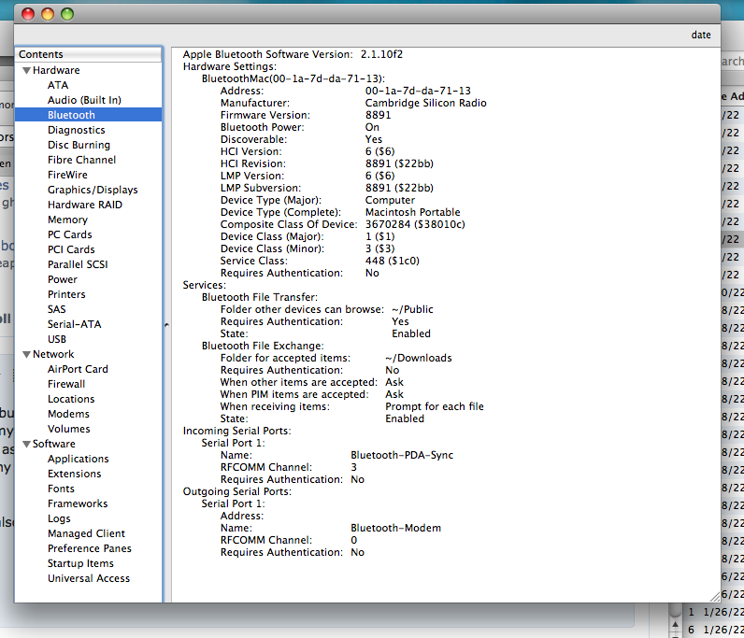The image size is (744, 638).
Task: Click the split-pane divider handle
Action: [x=166, y=325]
